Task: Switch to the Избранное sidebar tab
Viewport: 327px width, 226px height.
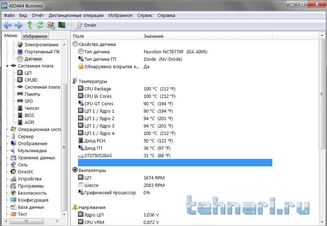Action: pos(35,36)
